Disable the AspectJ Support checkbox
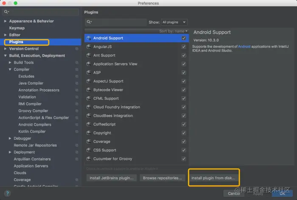The height and width of the screenshot is (200, 297). 184,81
